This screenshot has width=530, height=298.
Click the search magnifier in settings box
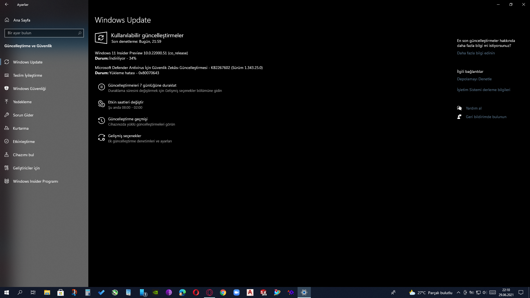[x=80, y=33]
